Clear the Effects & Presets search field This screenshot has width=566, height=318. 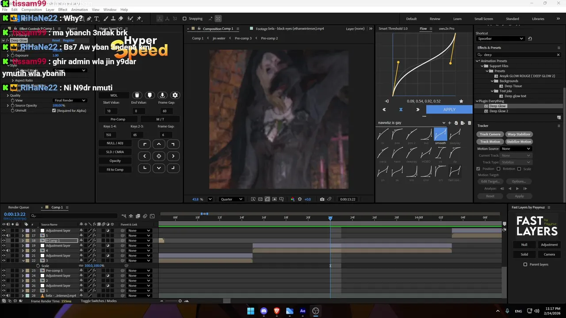pyautogui.click(x=558, y=55)
